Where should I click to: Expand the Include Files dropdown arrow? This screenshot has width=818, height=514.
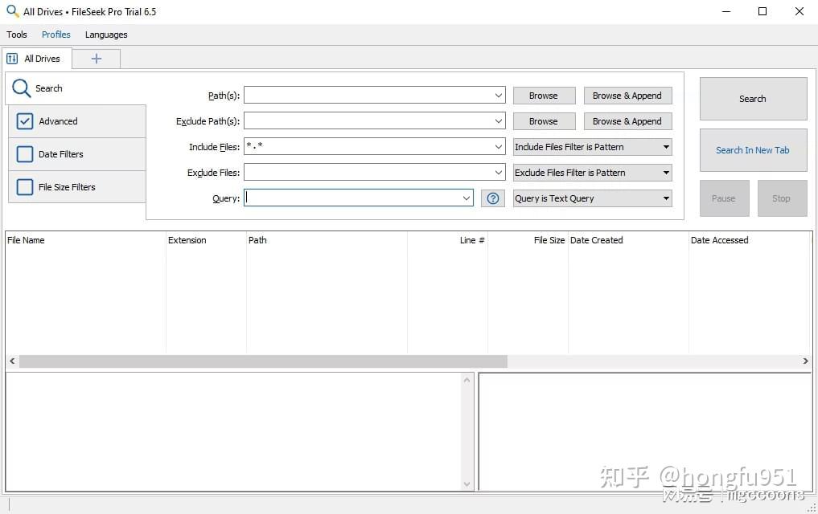[498, 146]
